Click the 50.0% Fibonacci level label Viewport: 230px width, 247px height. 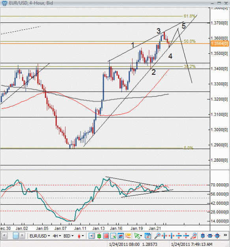(x=190, y=41)
